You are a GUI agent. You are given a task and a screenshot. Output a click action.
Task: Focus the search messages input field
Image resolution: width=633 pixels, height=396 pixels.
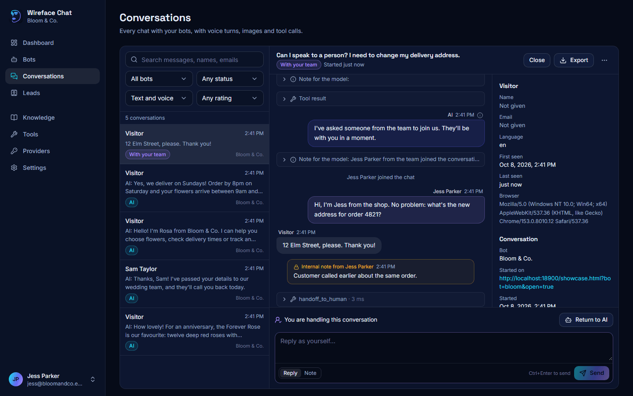(x=194, y=60)
